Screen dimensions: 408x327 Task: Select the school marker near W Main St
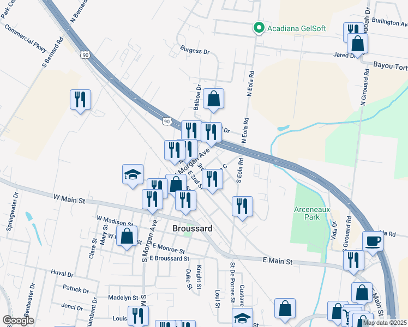pos(133,177)
